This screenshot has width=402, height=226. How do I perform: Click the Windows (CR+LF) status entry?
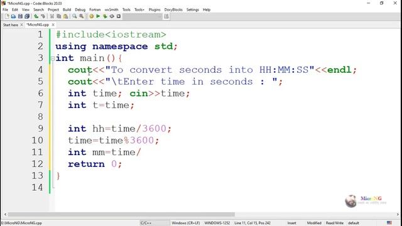point(186,223)
